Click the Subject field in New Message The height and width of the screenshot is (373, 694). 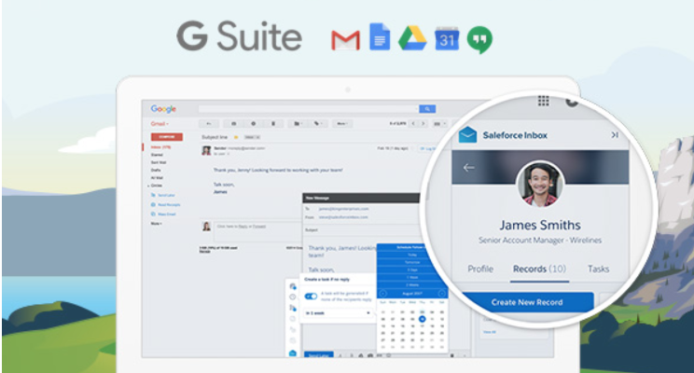(362, 230)
